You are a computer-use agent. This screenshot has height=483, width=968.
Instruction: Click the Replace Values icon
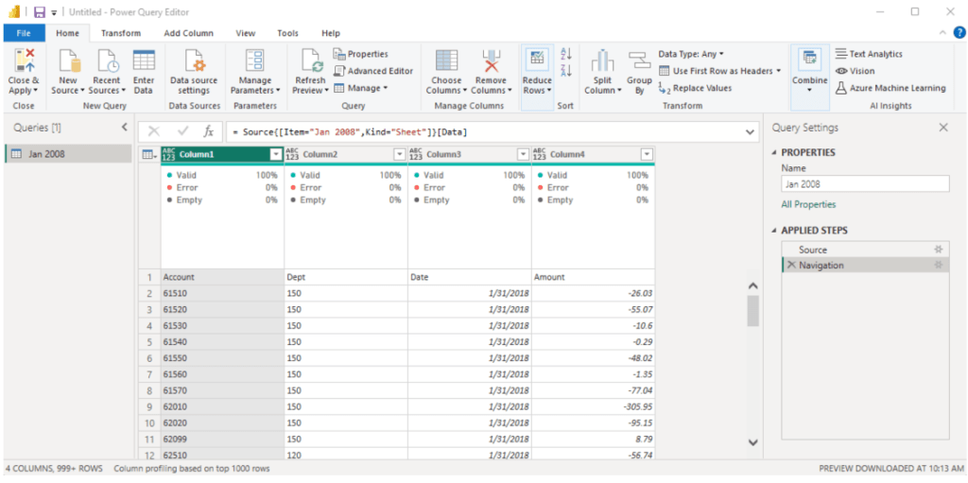pos(665,88)
